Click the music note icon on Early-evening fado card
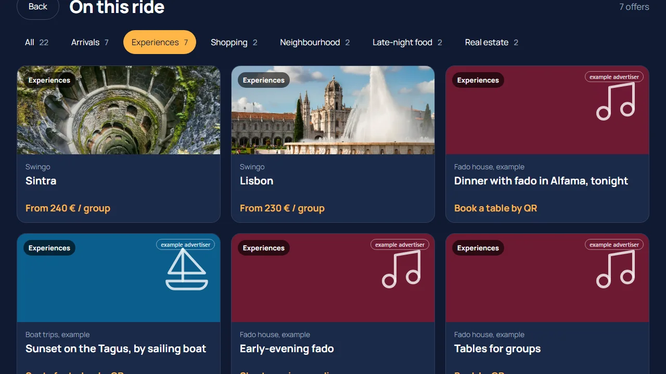The height and width of the screenshot is (374, 666). click(401, 269)
